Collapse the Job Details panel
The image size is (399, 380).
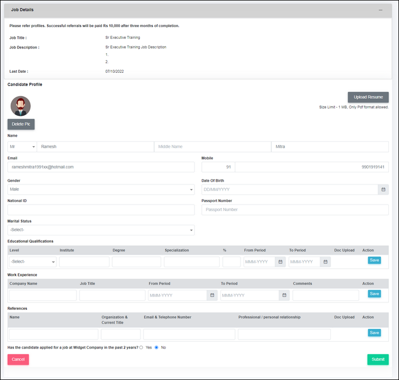pyautogui.click(x=380, y=10)
